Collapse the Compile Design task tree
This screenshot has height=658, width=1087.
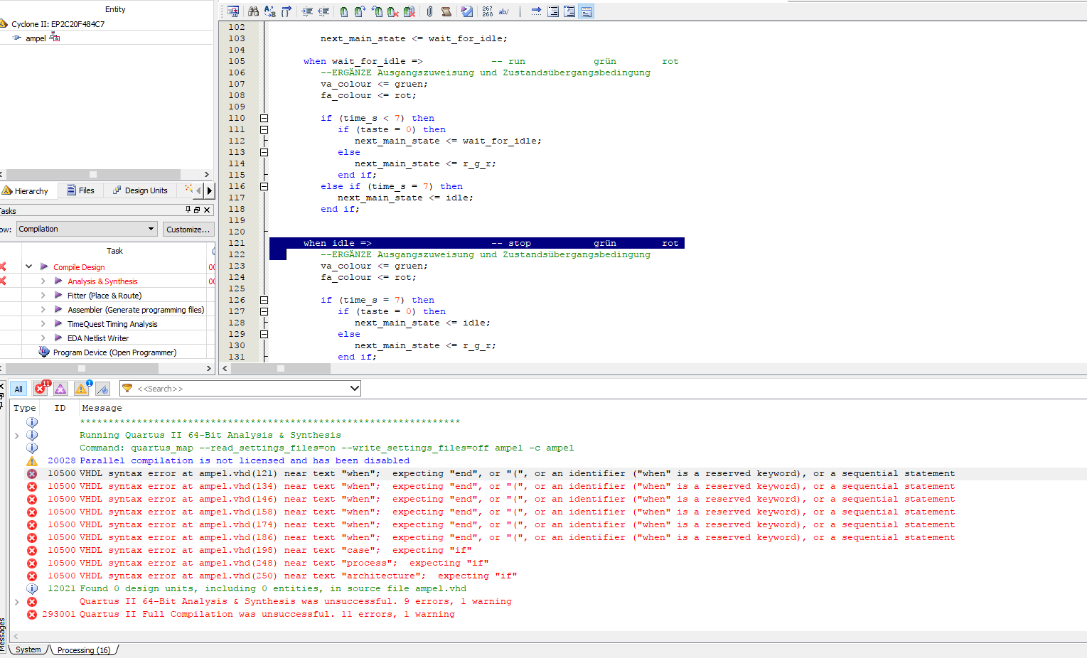[x=28, y=266]
